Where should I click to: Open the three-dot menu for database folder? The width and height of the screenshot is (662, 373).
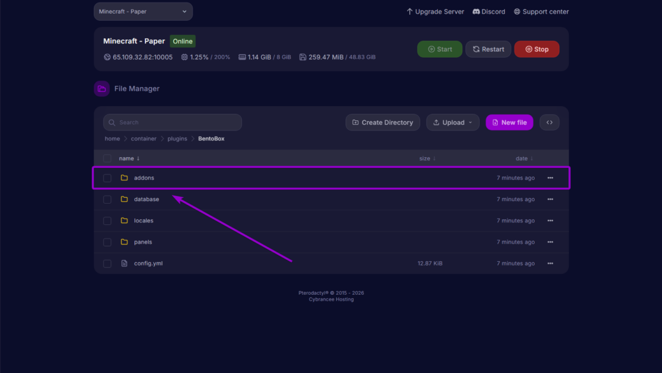(550, 199)
